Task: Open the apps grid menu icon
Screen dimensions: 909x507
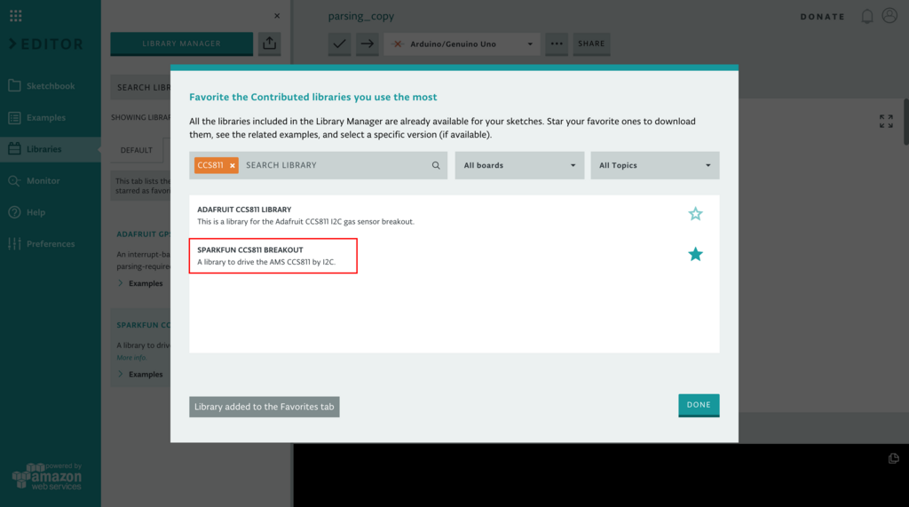Action: click(16, 16)
